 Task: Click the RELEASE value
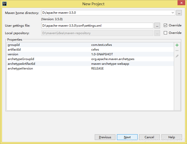point(97,69)
